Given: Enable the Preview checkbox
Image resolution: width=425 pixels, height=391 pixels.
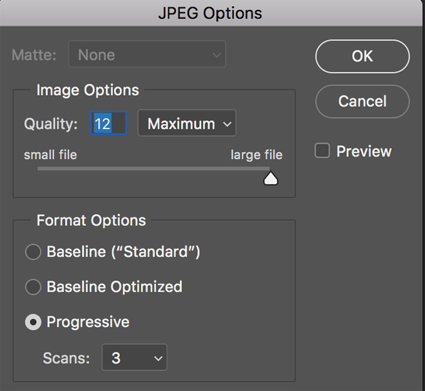Looking at the screenshot, I should (322, 150).
